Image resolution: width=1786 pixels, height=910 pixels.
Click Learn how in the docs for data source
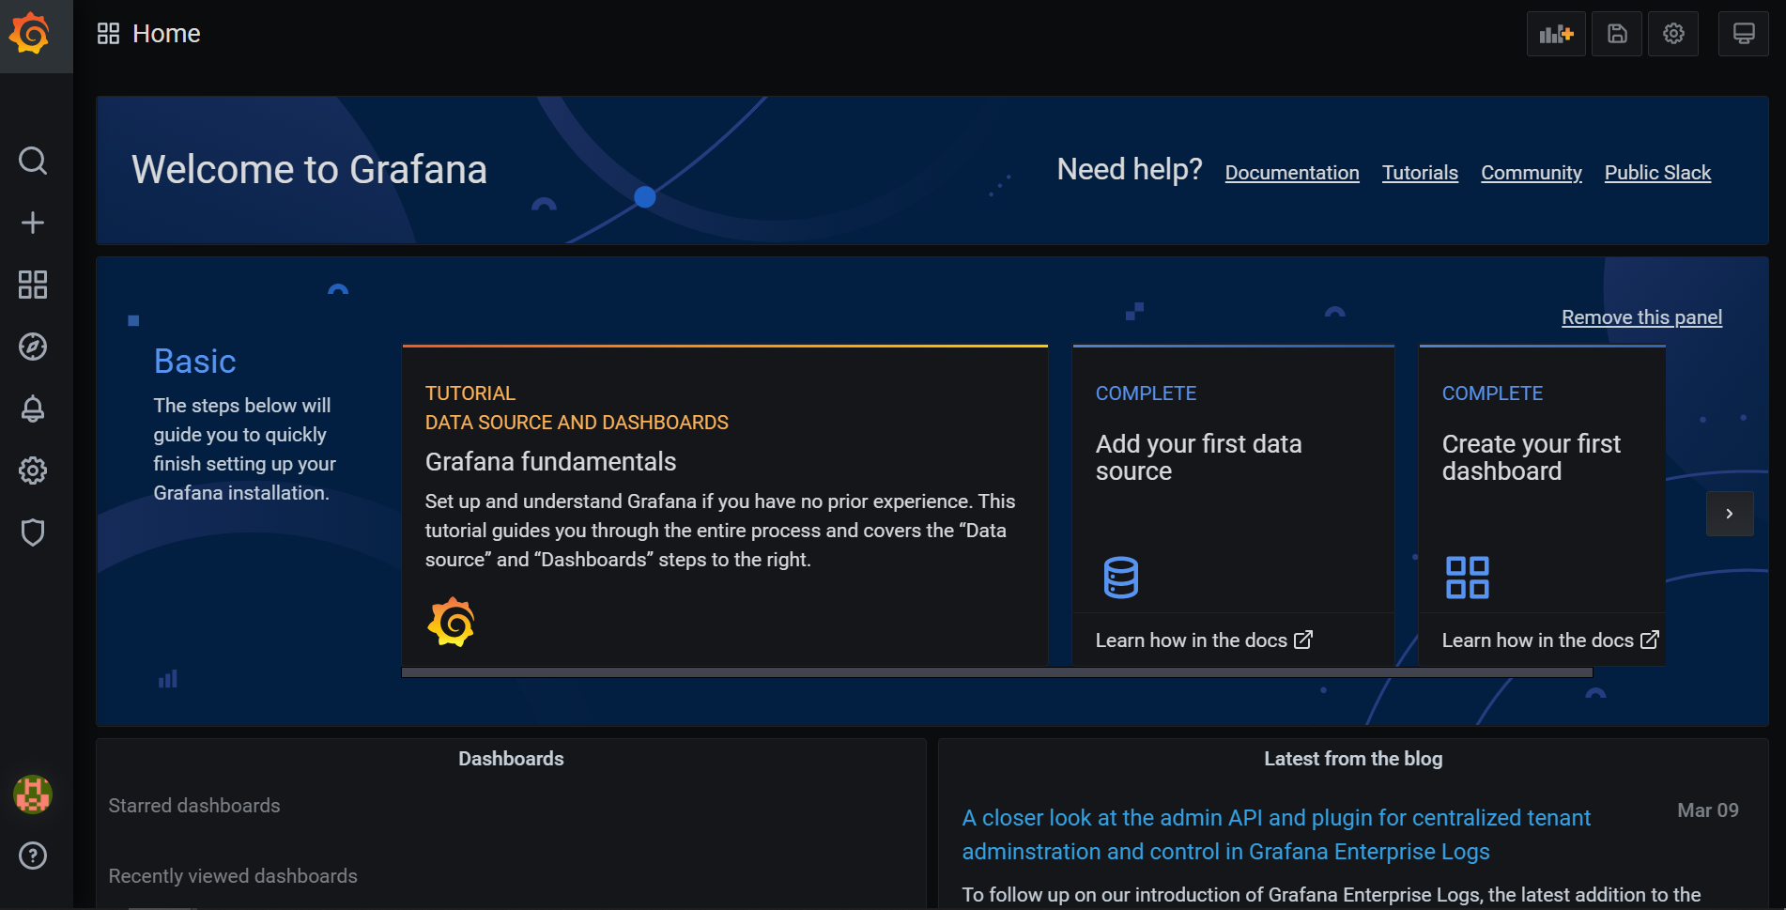[1204, 640]
